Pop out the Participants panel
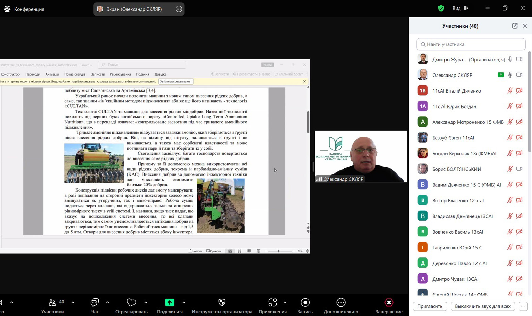The width and height of the screenshot is (532, 316). click(515, 26)
